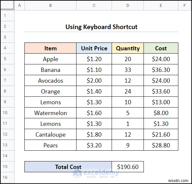192x184 pixels.
Task: Select column D header
Action: point(128,6)
